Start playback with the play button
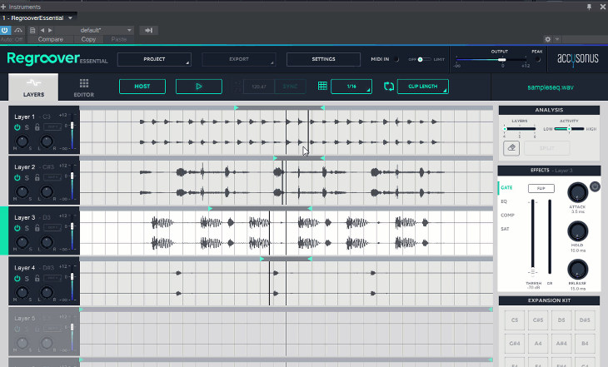Viewport: 608px width, 367px height. coord(199,87)
